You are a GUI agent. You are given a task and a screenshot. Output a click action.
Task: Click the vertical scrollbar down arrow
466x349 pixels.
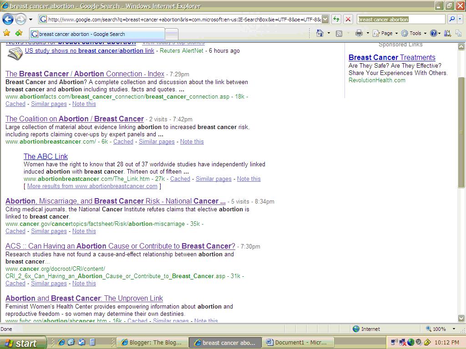461,318
